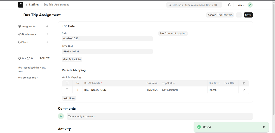This screenshot has width=275, height=133.
Task: Select all rows in Vehicle Mapping
Action: 67,83
